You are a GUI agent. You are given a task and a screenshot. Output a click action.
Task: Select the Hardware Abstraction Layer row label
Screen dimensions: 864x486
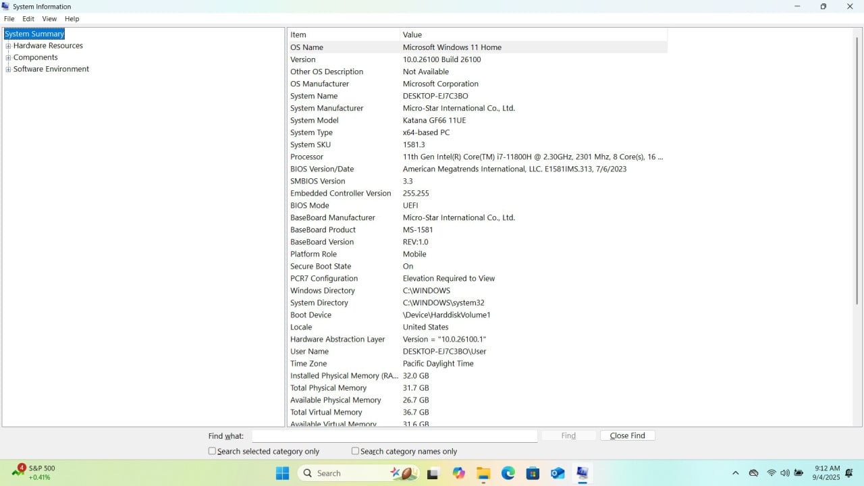pyautogui.click(x=337, y=339)
